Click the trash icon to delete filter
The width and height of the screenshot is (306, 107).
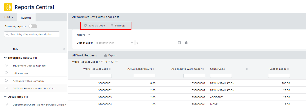[x=179, y=43]
